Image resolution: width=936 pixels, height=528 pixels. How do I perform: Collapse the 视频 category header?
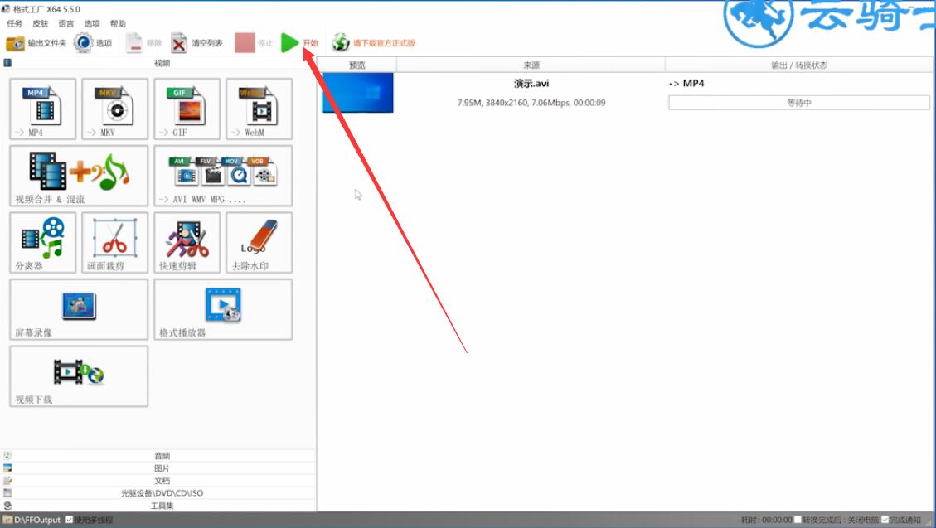click(x=158, y=63)
